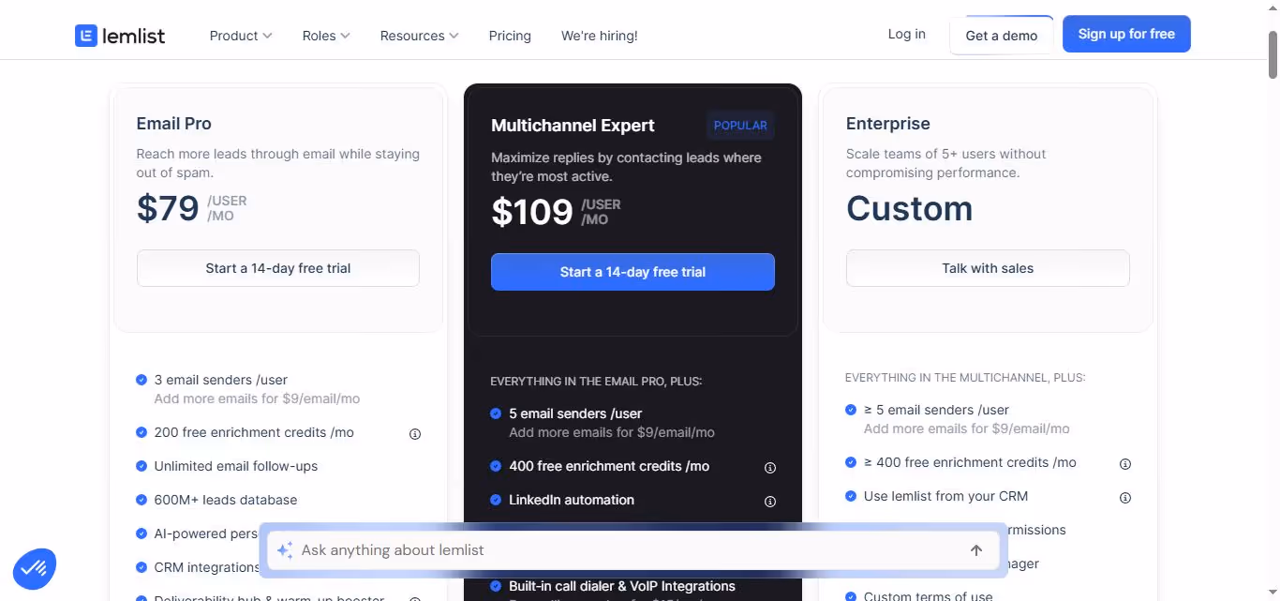Click checkmark beside 600M+ leads database
This screenshot has width=1280, height=601.
coord(141,500)
